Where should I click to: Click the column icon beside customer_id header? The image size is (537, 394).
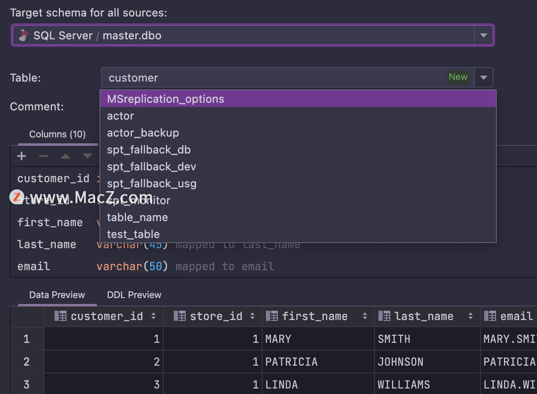click(61, 316)
